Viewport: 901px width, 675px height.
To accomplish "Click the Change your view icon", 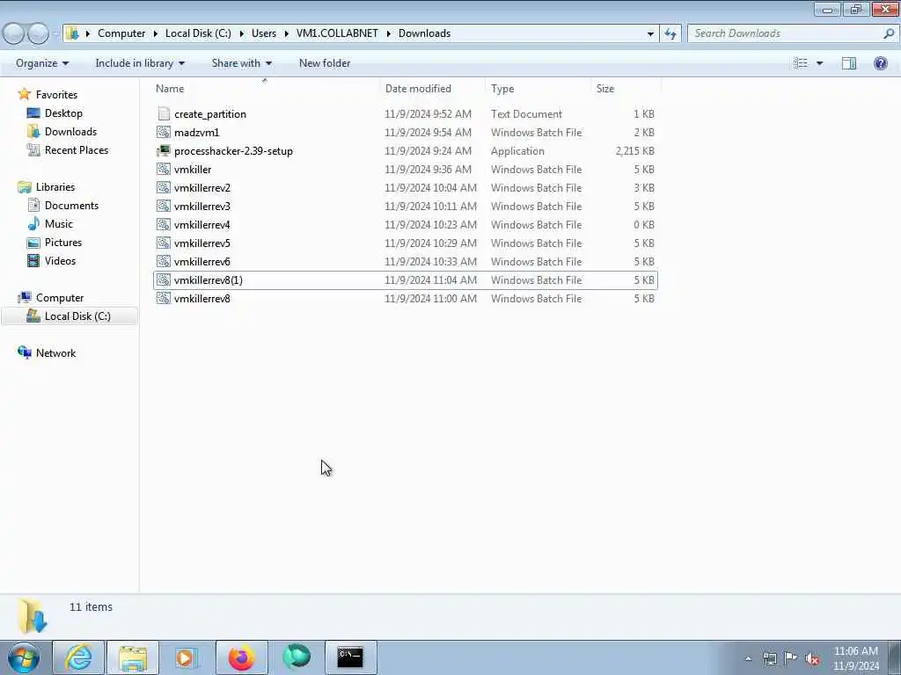I will [x=801, y=63].
